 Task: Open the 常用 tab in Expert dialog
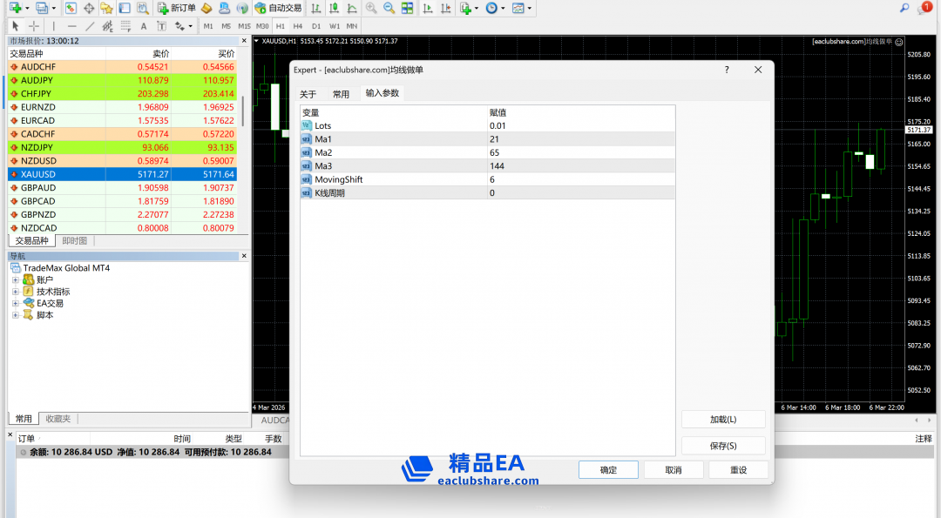pyautogui.click(x=341, y=94)
